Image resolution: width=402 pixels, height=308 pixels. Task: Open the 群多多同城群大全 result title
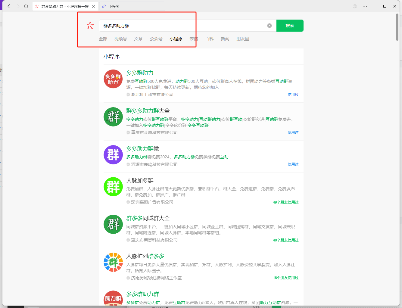pyautogui.click(x=148, y=218)
